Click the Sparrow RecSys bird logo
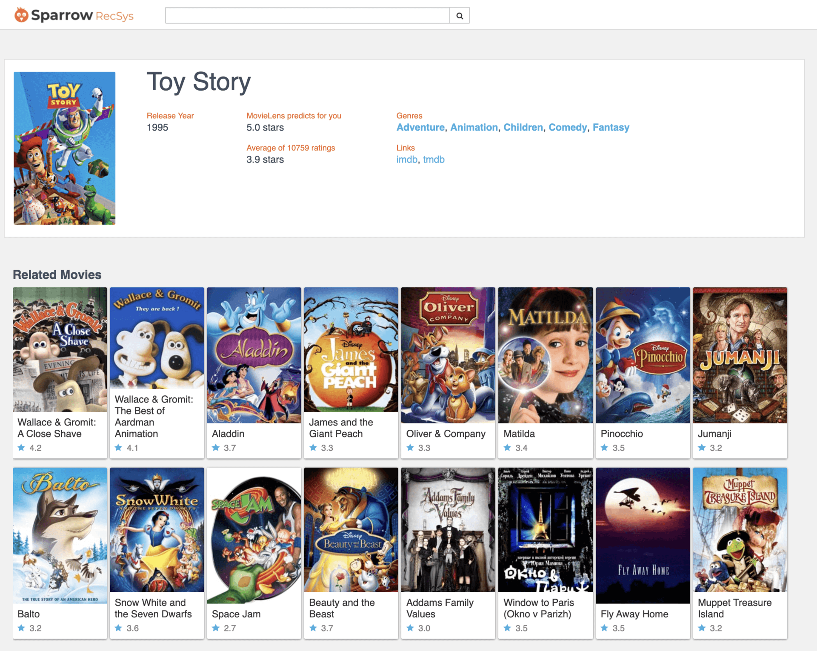Image resolution: width=817 pixels, height=651 pixels. pyautogui.click(x=21, y=15)
